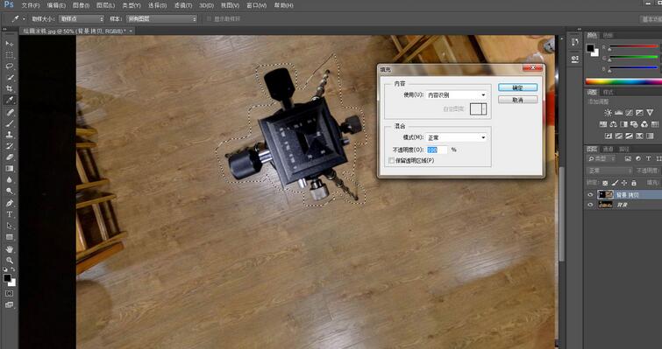Viewport: 662px width, 349px height.
Task: Add an Invert adjustment
Action: coord(609,136)
